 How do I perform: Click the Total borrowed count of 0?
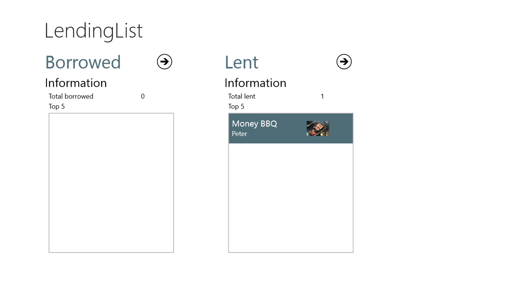[x=143, y=96]
